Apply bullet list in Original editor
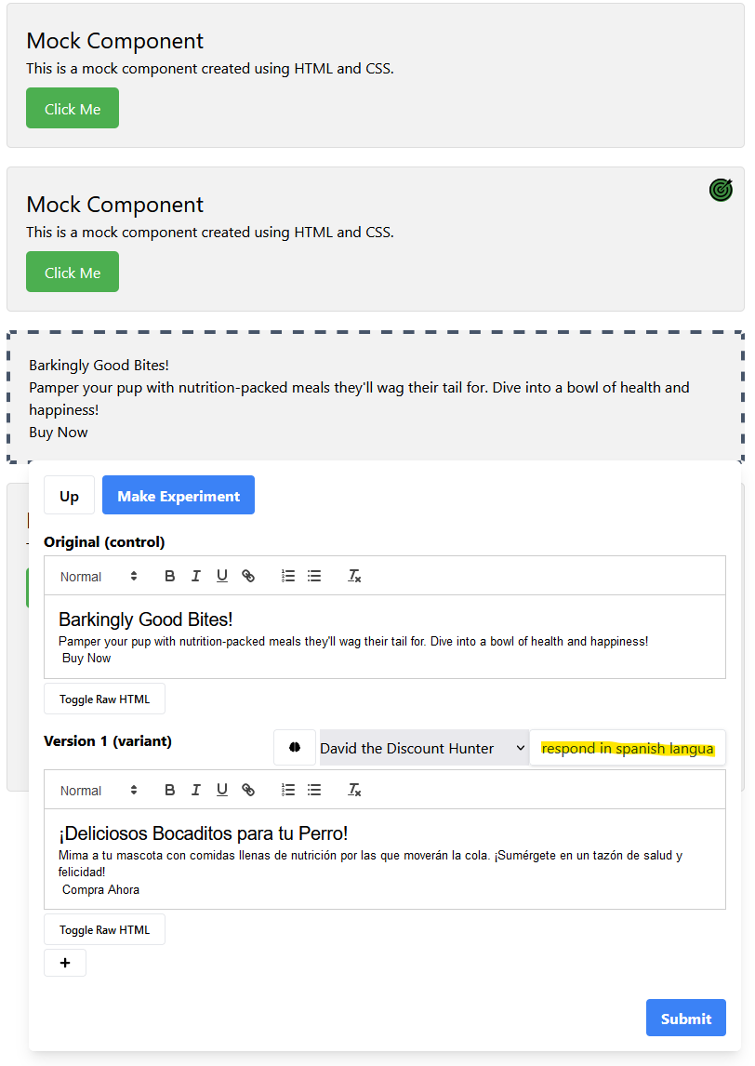Viewport: 755px width, 1066px height. (314, 577)
